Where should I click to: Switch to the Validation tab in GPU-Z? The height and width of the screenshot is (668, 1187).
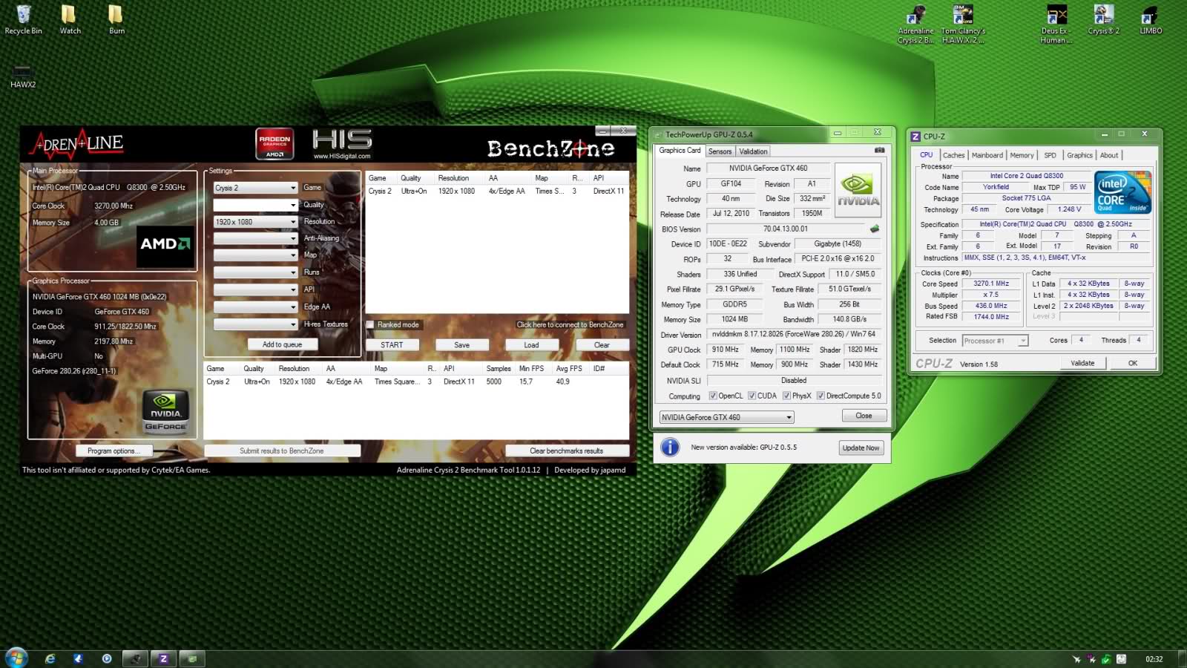(753, 151)
